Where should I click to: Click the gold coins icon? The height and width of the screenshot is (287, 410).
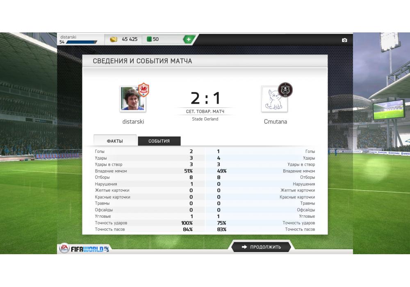(x=114, y=39)
